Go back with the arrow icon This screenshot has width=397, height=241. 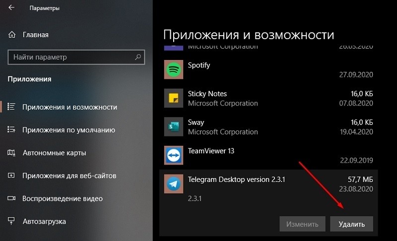(x=11, y=7)
